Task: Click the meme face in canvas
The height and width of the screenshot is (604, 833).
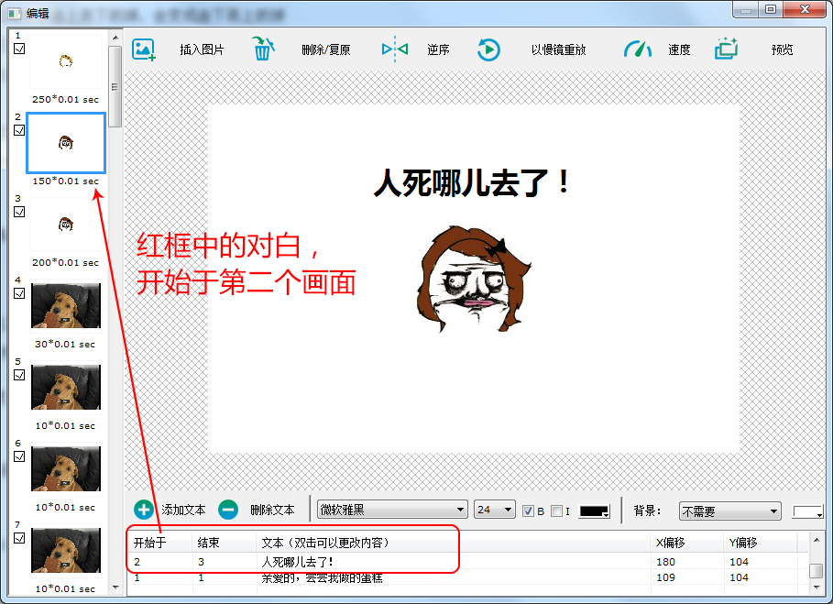Action: [473, 279]
